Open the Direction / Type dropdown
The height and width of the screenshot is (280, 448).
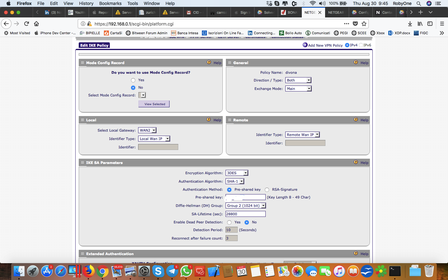298,80
